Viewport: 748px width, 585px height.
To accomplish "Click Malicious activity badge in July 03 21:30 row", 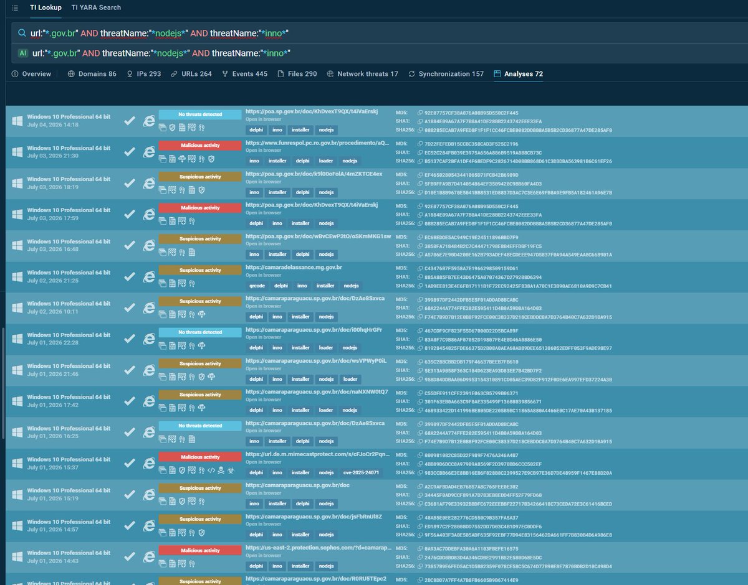I will click(x=199, y=146).
